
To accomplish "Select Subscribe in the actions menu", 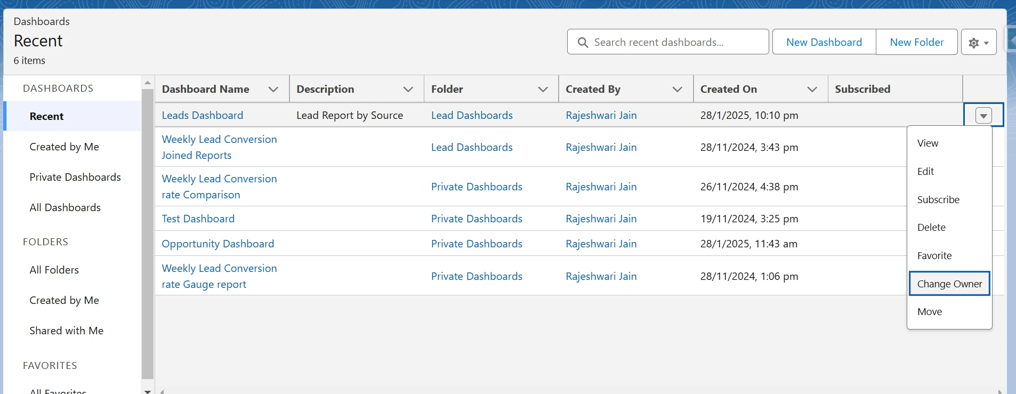I will point(938,199).
